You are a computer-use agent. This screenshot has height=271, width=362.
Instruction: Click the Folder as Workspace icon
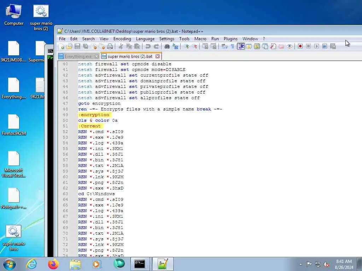pos(281,46)
